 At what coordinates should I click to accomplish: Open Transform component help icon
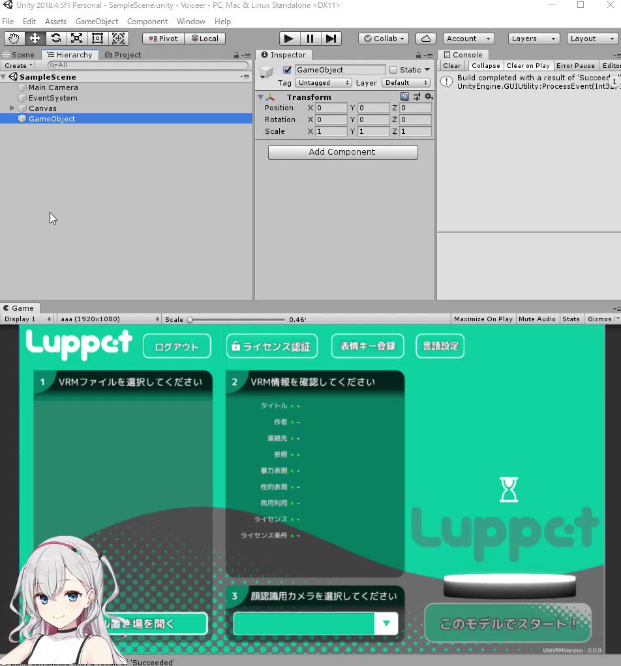click(x=404, y=97)
